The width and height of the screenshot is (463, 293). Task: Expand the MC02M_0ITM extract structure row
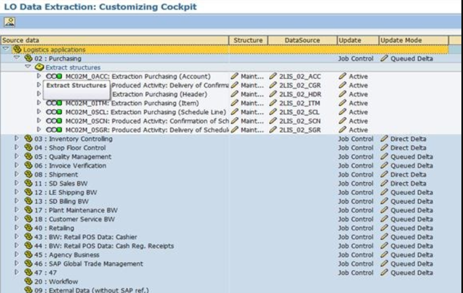39,103
